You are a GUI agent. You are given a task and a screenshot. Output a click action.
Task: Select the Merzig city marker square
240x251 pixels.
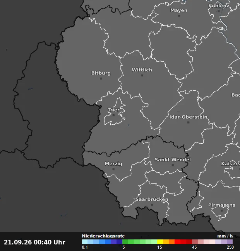click(113, 169)
